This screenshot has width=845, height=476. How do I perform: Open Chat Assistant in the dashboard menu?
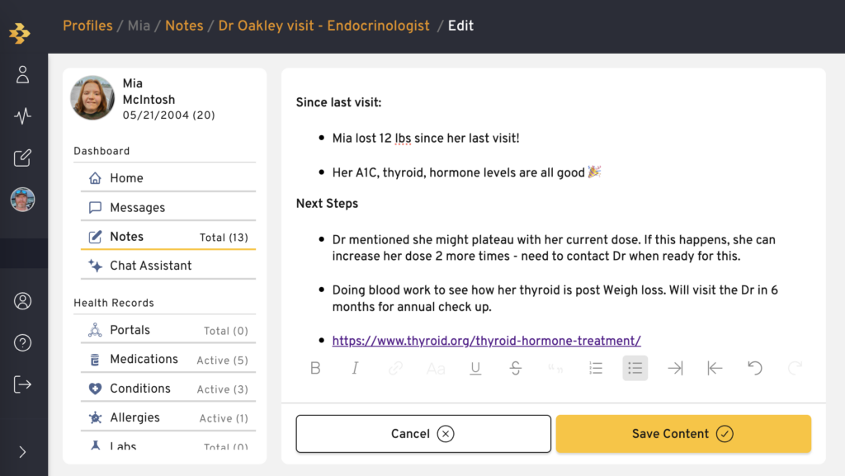(168, 266)
